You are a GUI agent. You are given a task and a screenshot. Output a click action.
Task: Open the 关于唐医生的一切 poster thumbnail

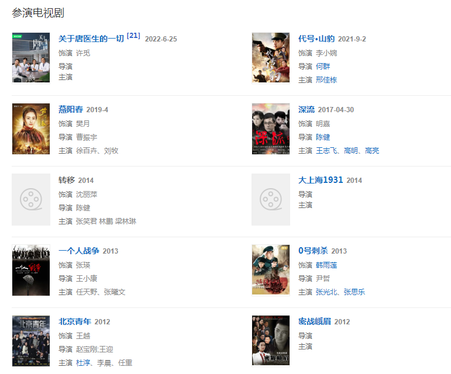click(x=31, y=57)
